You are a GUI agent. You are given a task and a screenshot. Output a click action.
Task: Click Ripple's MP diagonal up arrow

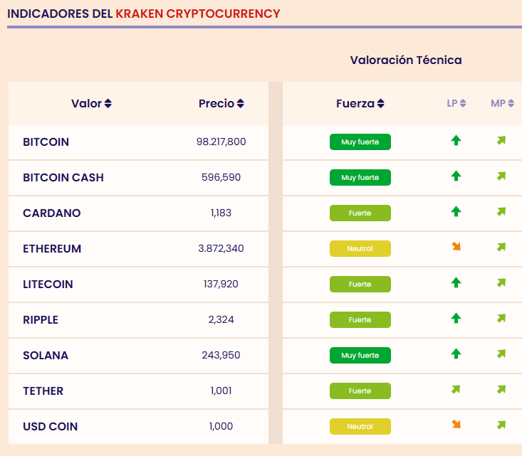(501, 318)
